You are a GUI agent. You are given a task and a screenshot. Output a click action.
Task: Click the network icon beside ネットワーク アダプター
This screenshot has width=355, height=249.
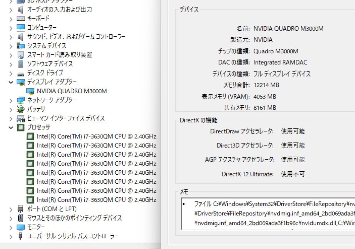tap(20, 100)
